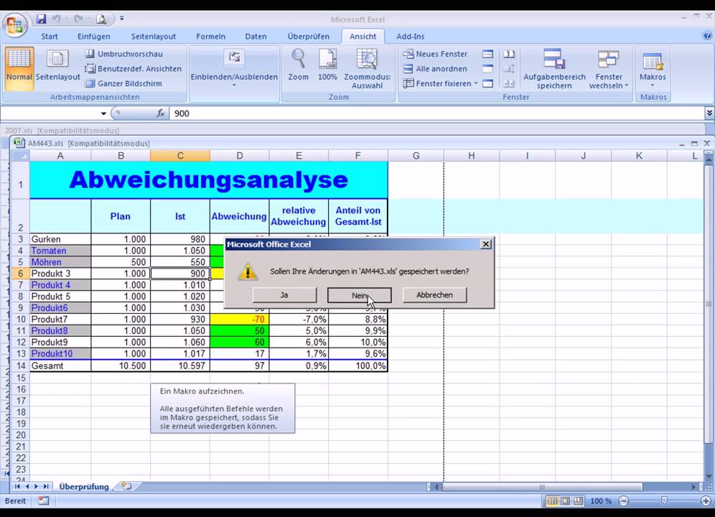Click Ja to save changes
715x517 pixels.
[284, 295]
